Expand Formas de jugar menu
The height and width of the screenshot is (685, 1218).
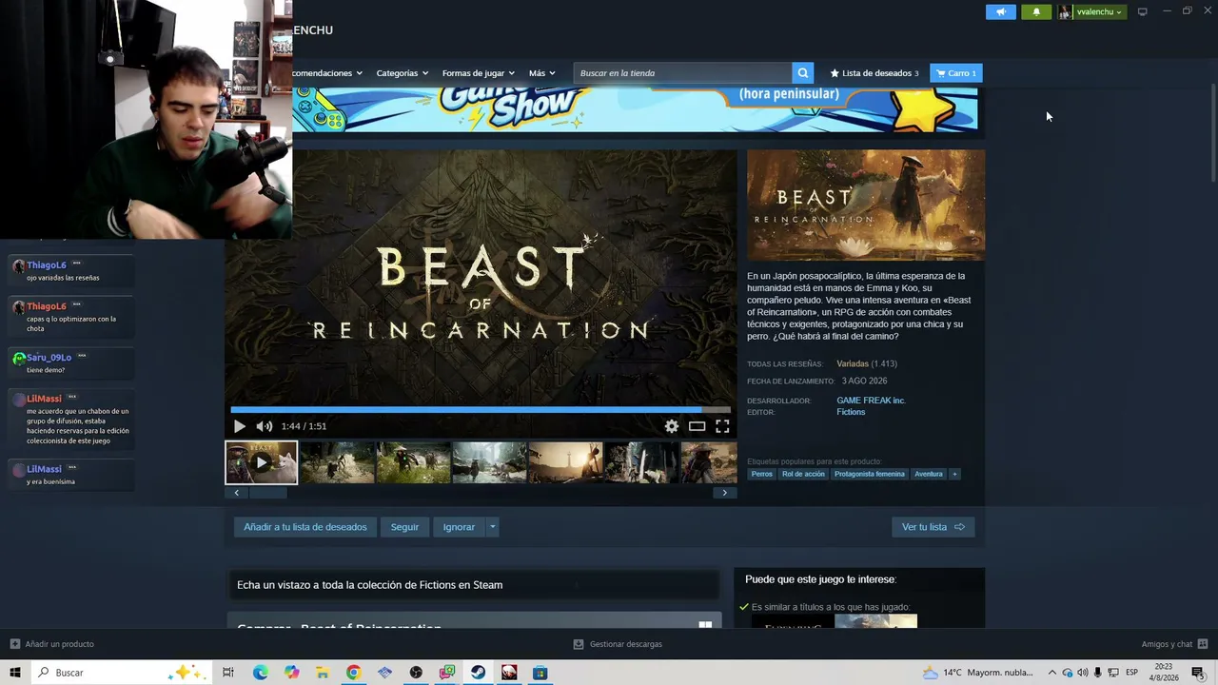[x=478, y=73]
